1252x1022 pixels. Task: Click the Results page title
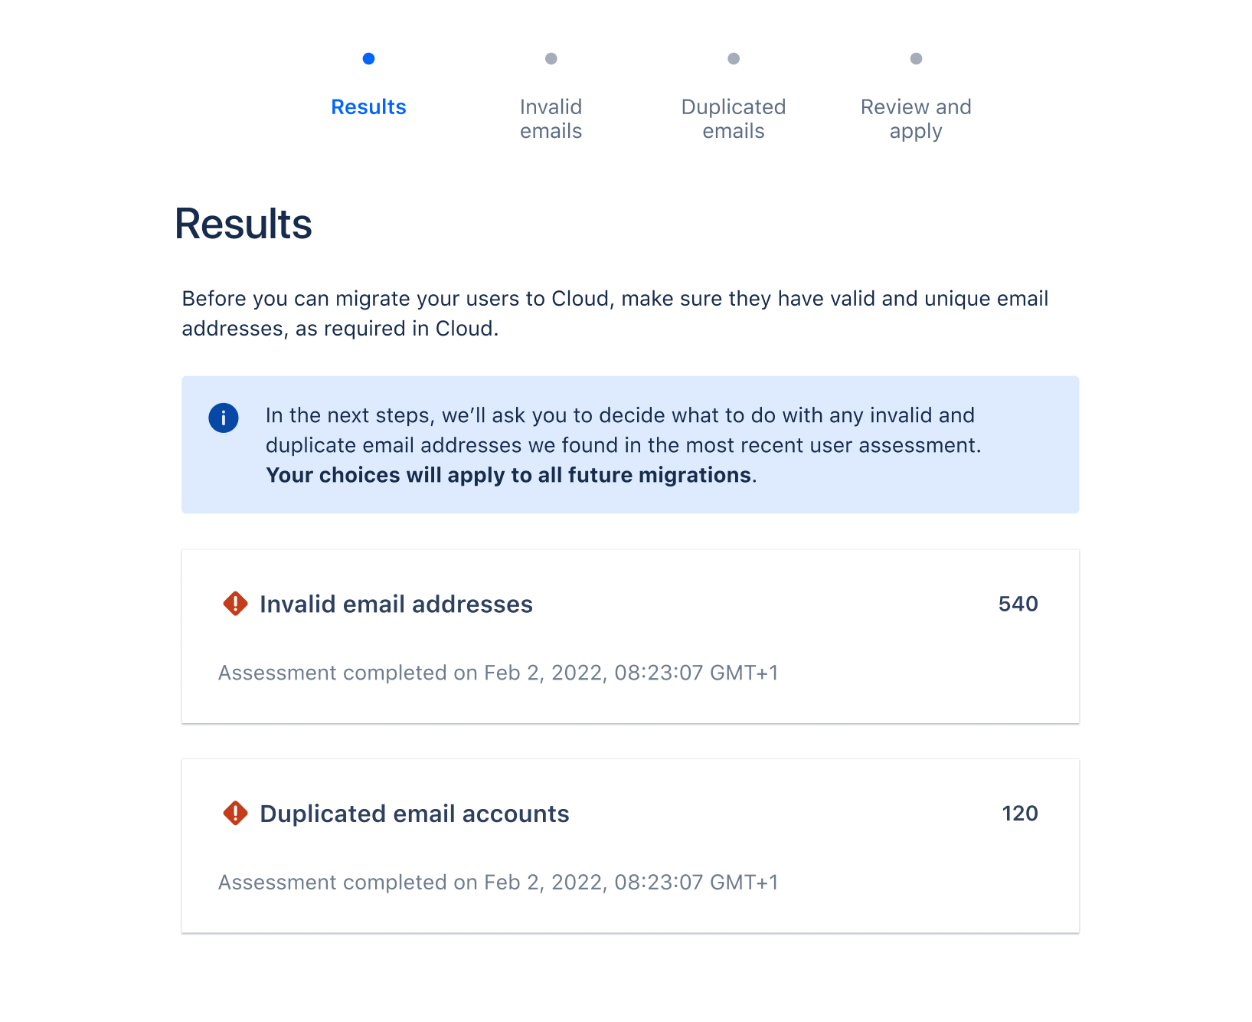point(243,223)
